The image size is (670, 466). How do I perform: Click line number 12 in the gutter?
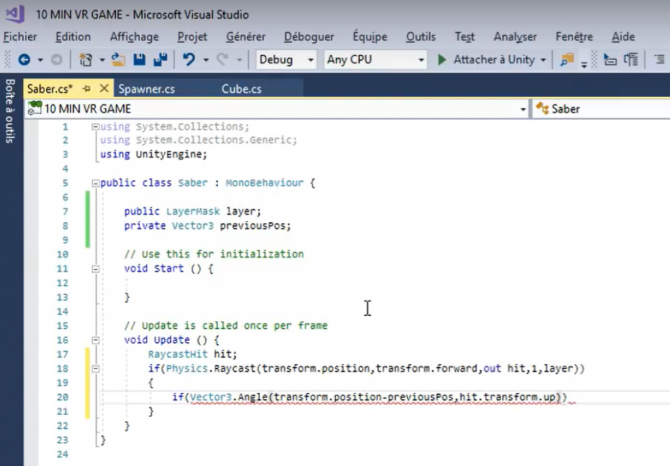click(x=62, y=283)
